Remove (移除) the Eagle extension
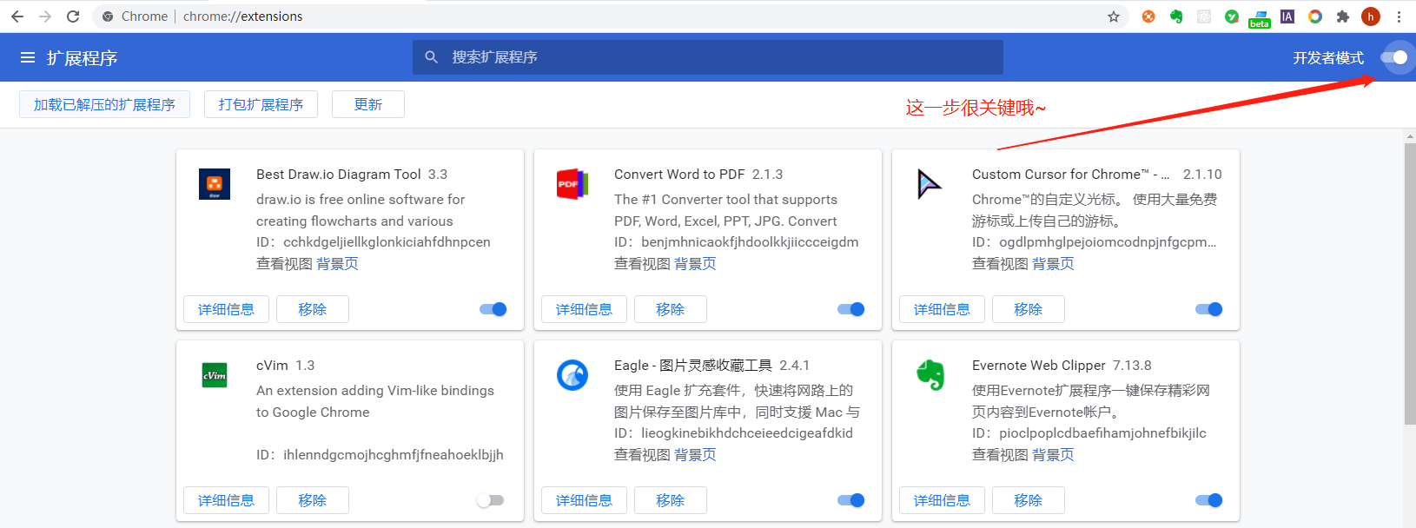This screenshot has height=528, width=1416. (671, 500)
